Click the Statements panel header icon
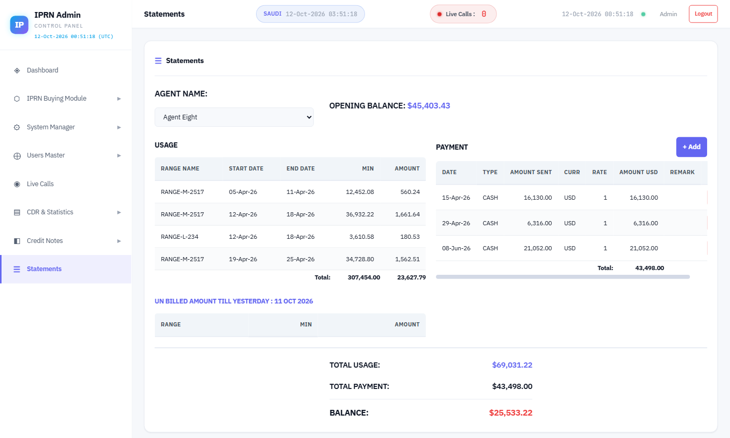The image size is (730, 438). pos(158,61)
